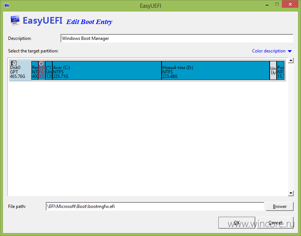Click the Brower button

[x=280, y=206]
